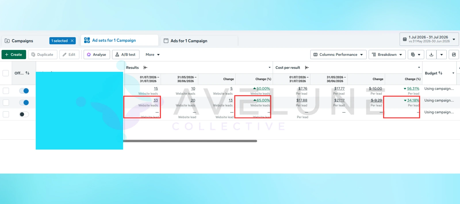The image size is (460, 204).
Task: Click the $27.17 previous cost per lead
Action: [x=339, y=100]
